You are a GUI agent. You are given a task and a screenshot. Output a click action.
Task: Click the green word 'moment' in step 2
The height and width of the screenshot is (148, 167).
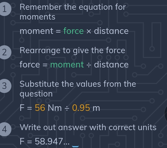(67, 65)
